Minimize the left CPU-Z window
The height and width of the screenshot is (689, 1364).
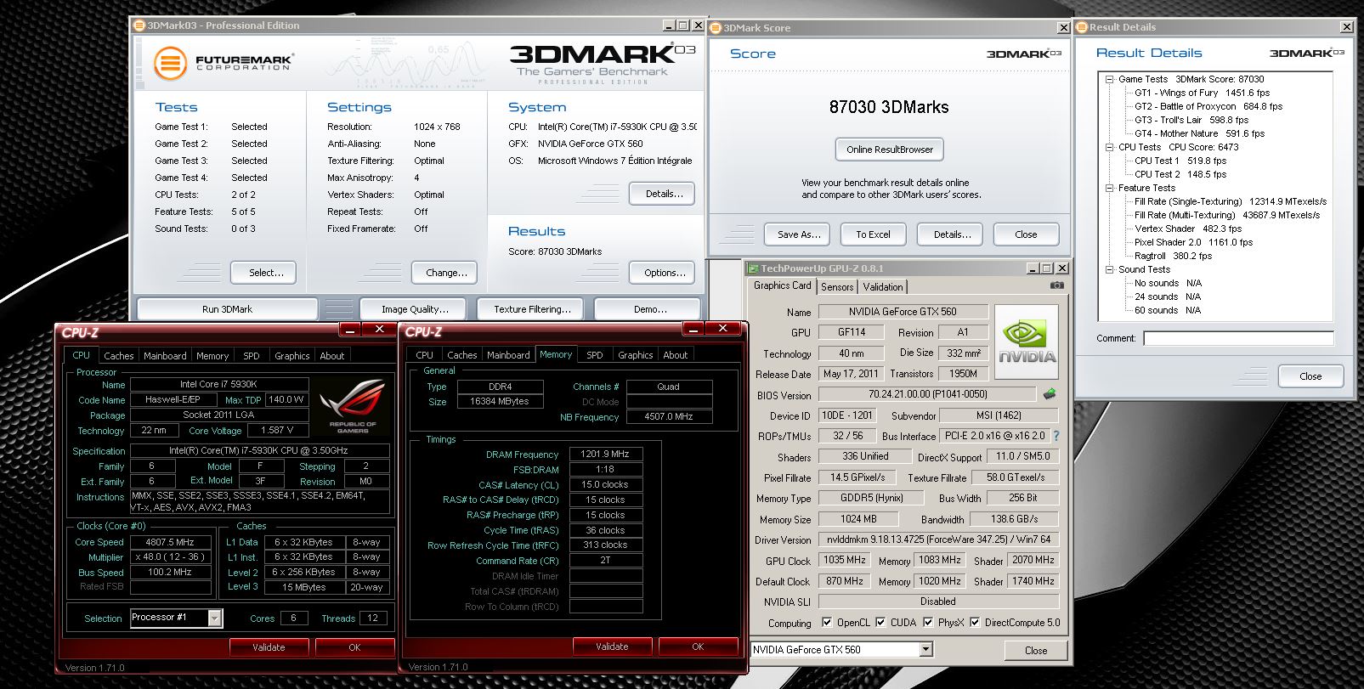pos(351,330)
